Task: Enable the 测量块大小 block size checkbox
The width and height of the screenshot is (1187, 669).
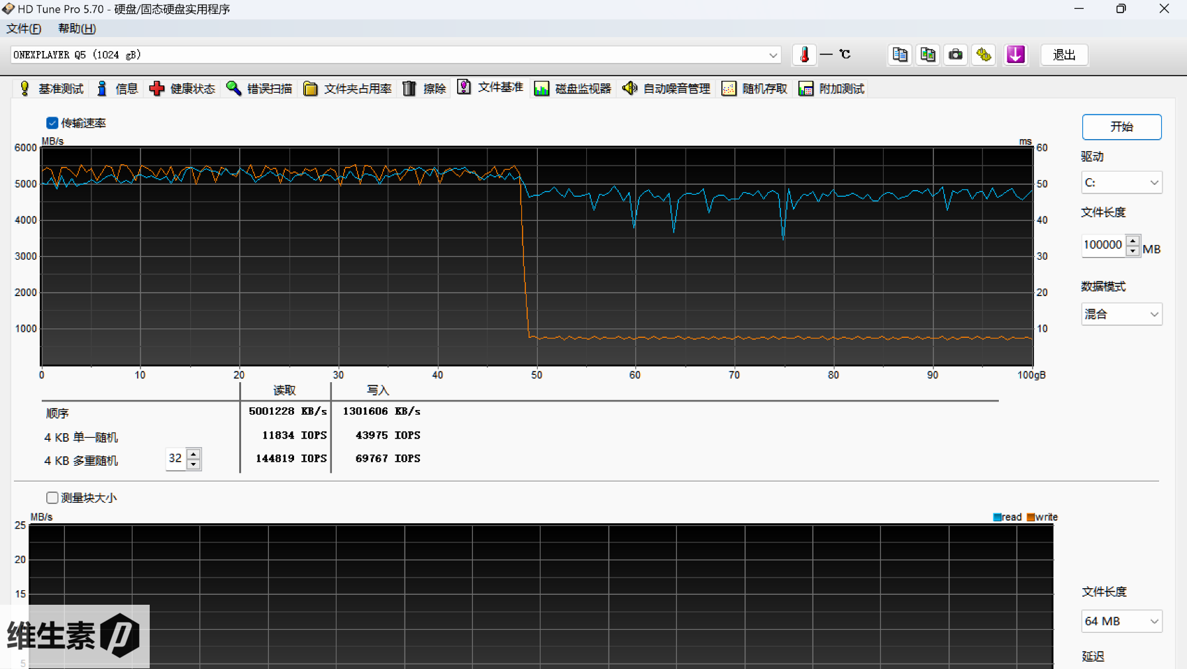Action: click(52, 497)
